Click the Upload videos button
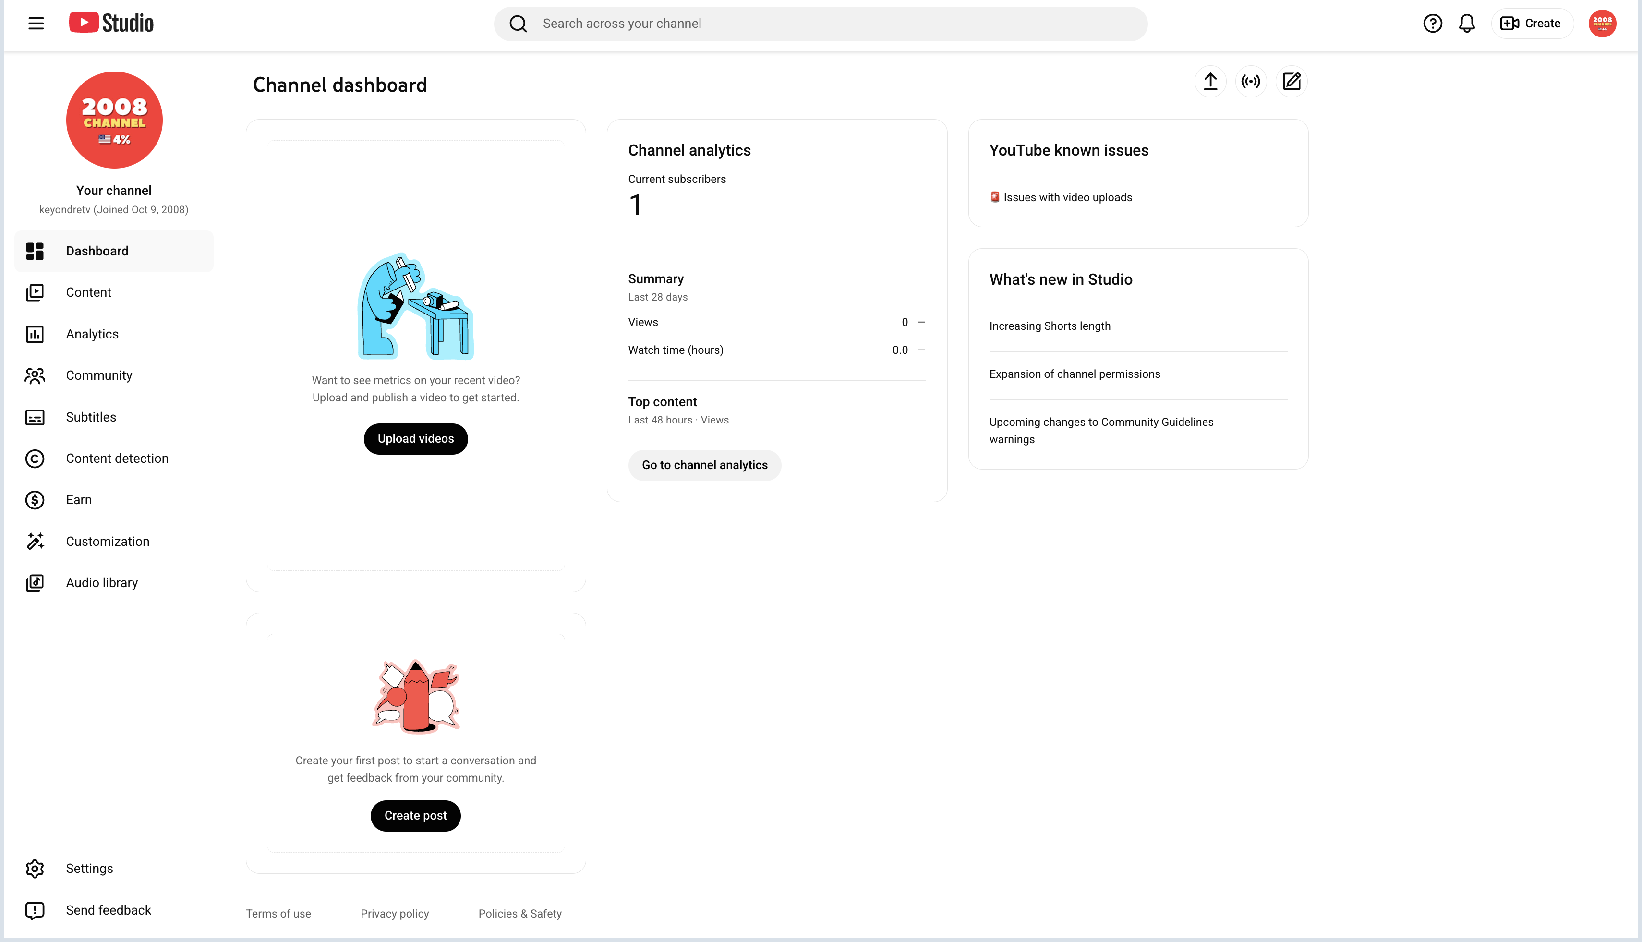Viewport: 1642px width, 942px height. coord(415,439)
